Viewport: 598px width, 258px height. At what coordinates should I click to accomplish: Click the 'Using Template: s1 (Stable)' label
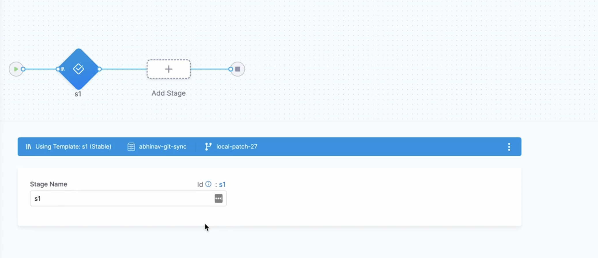[73, 147]
